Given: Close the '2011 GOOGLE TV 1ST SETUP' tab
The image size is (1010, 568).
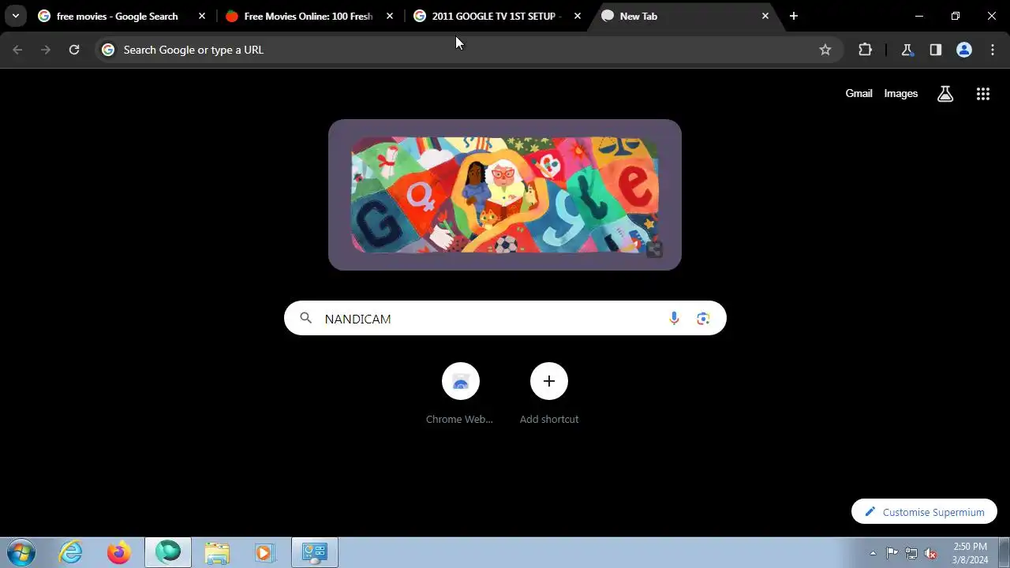Looking at the screenshot, I should [578, 16].
